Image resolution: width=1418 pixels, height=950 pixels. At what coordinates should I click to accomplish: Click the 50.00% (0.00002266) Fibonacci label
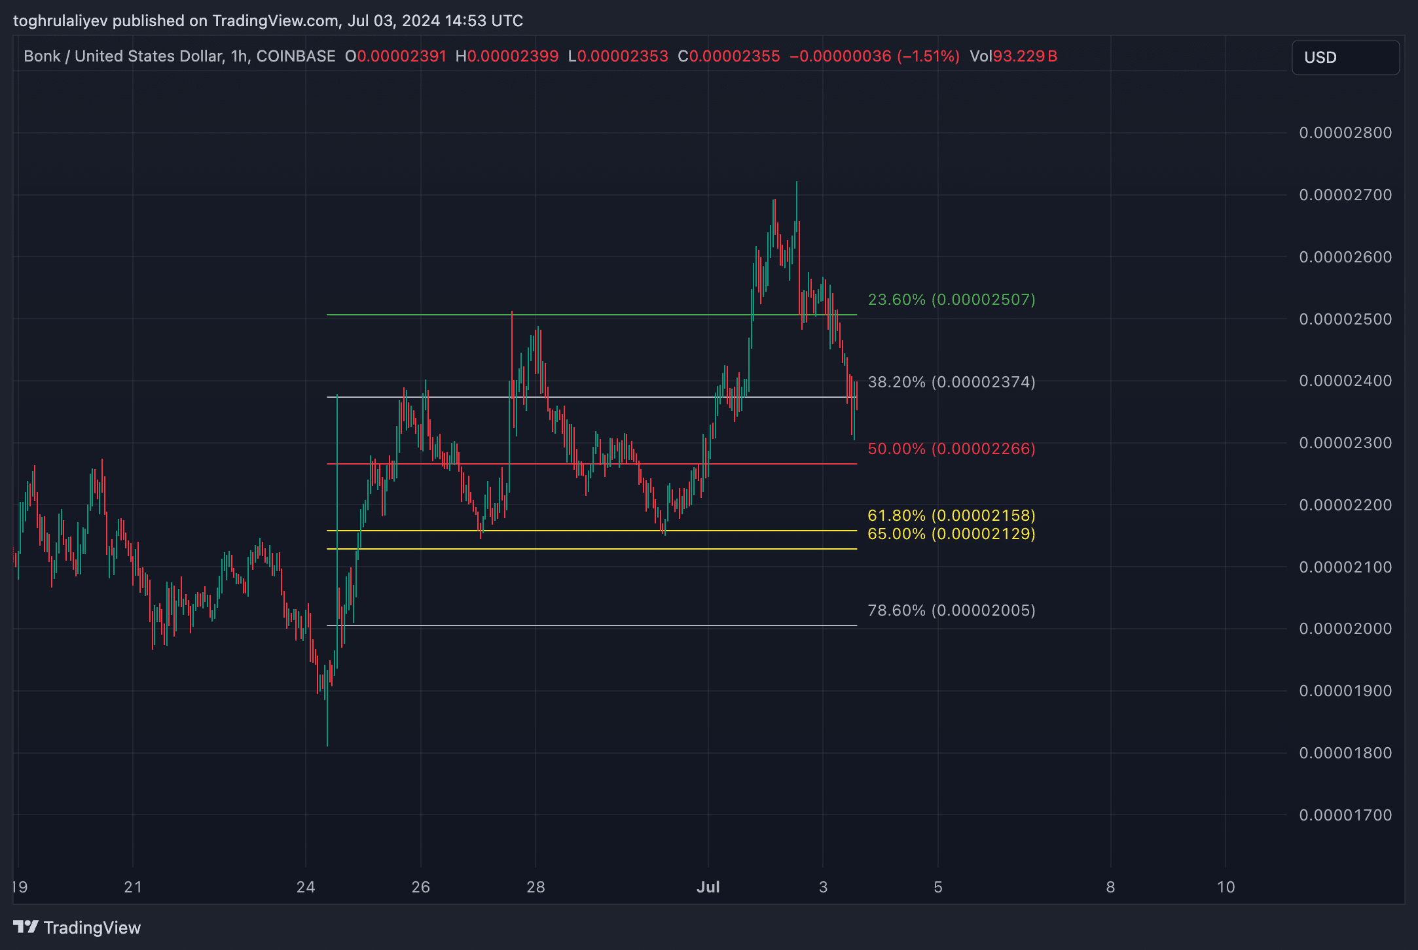(x=951, y=449)
